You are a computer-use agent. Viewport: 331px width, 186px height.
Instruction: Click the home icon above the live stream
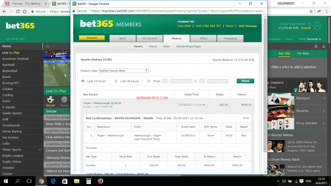pos(48,46)
